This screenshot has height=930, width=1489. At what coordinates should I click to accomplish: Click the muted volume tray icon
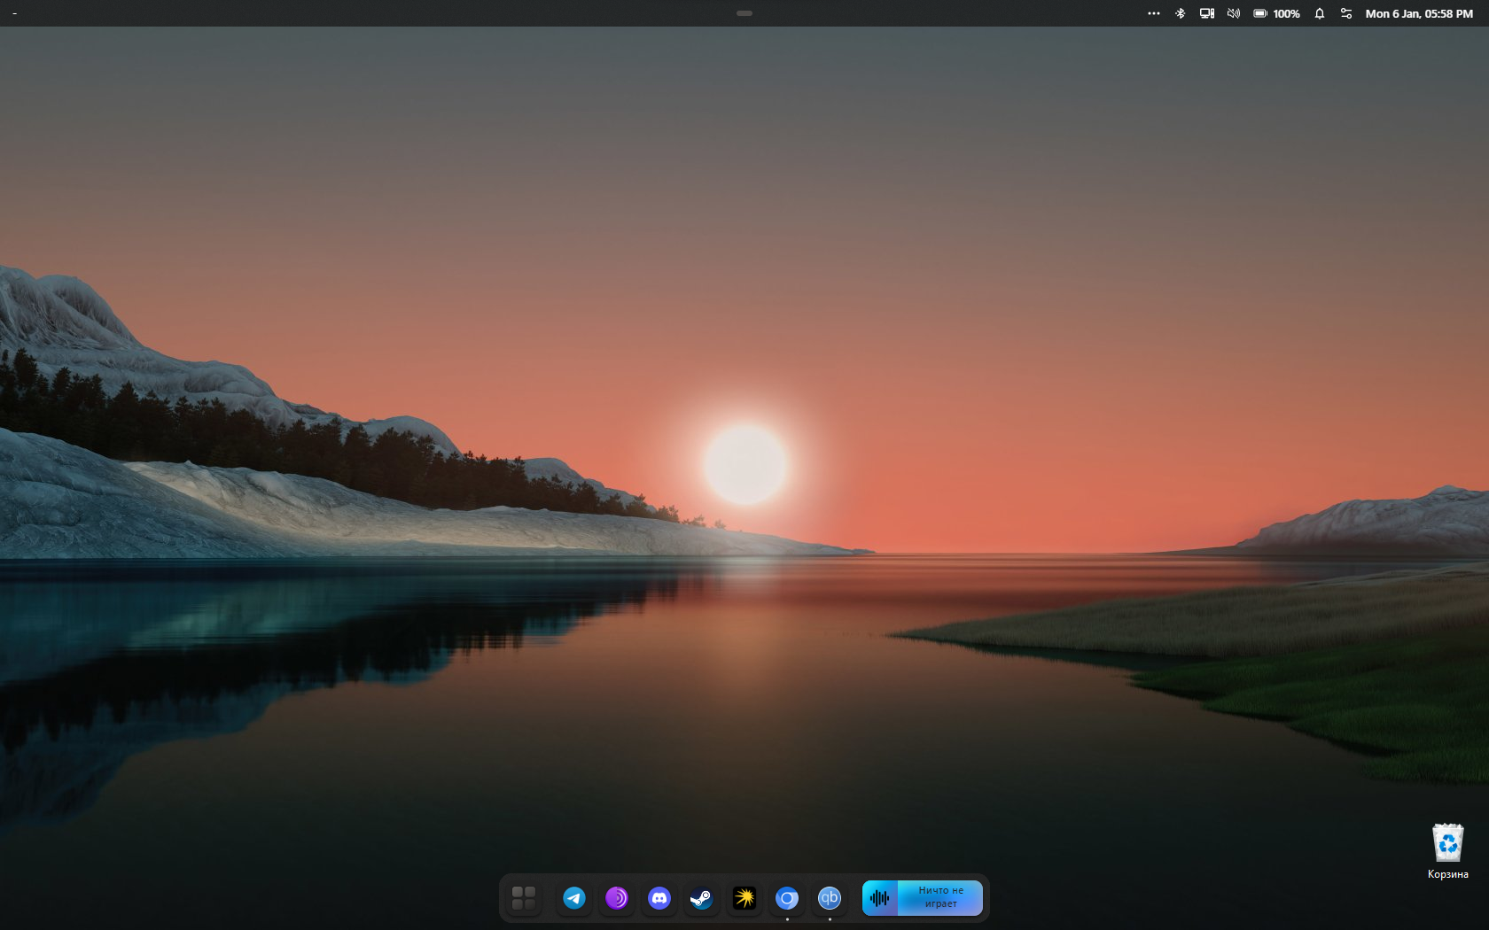coord(1234,13)
